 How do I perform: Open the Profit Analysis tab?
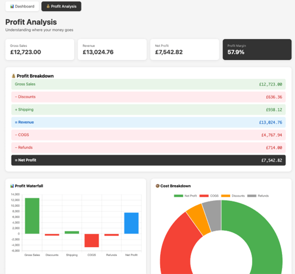[61, 6]
